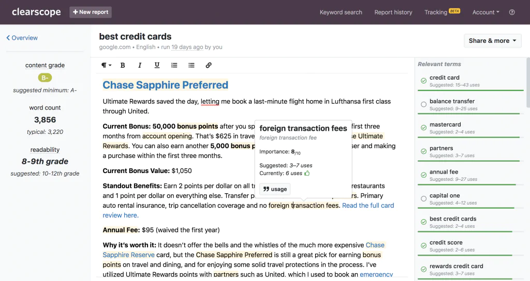530x281 pixels.
Task: Click the annual fee green progress bar
Action: click(x=466, y=184)
